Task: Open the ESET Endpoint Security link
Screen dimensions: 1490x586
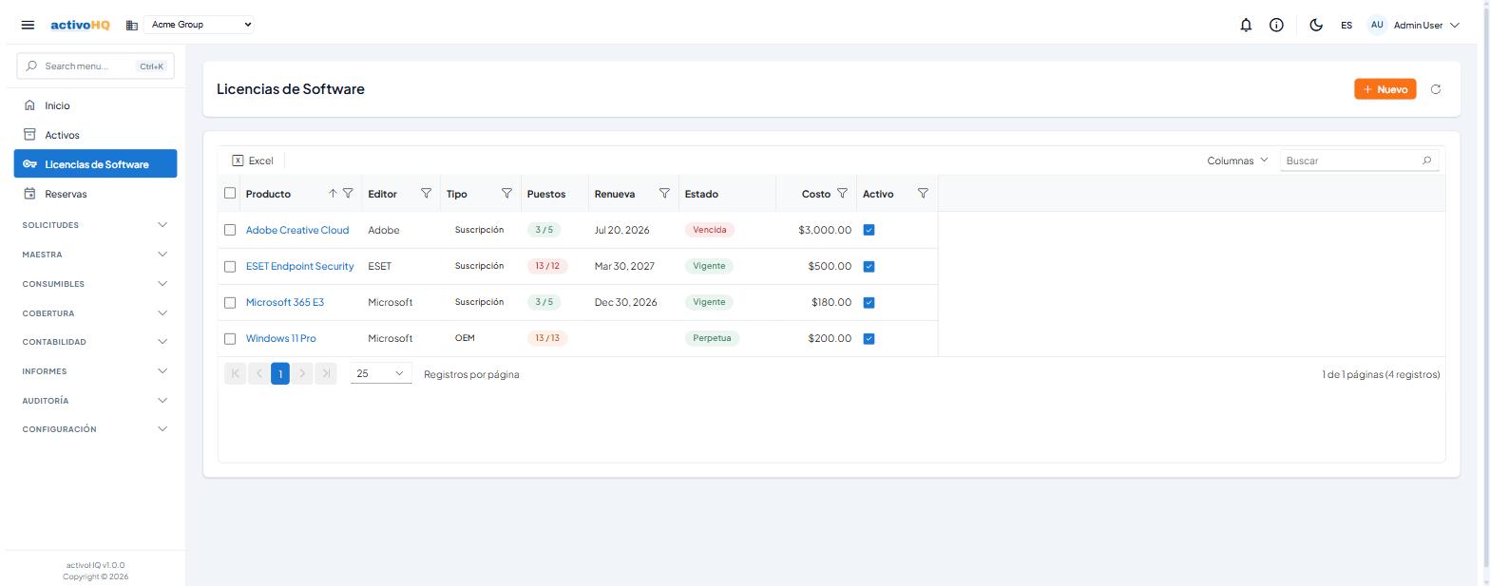Action: click(x=299, y=266)
